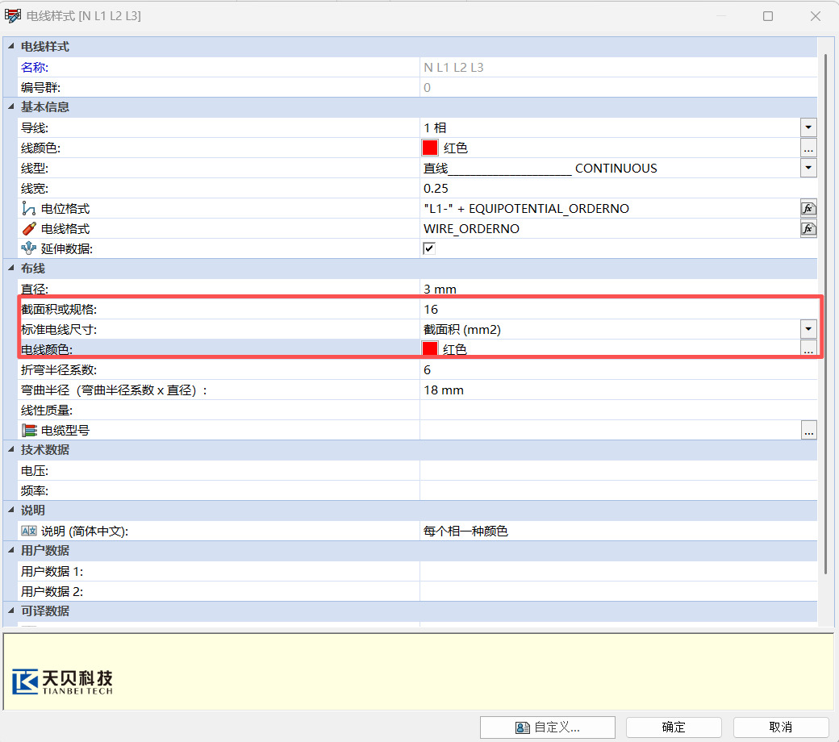
Task: Click the 线颜色 ellipsis button
Action: click(x=808, y=148)
